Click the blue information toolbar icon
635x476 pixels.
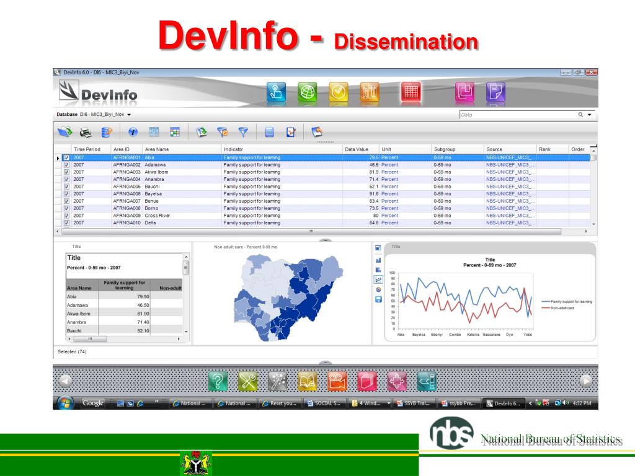(133, 132)
